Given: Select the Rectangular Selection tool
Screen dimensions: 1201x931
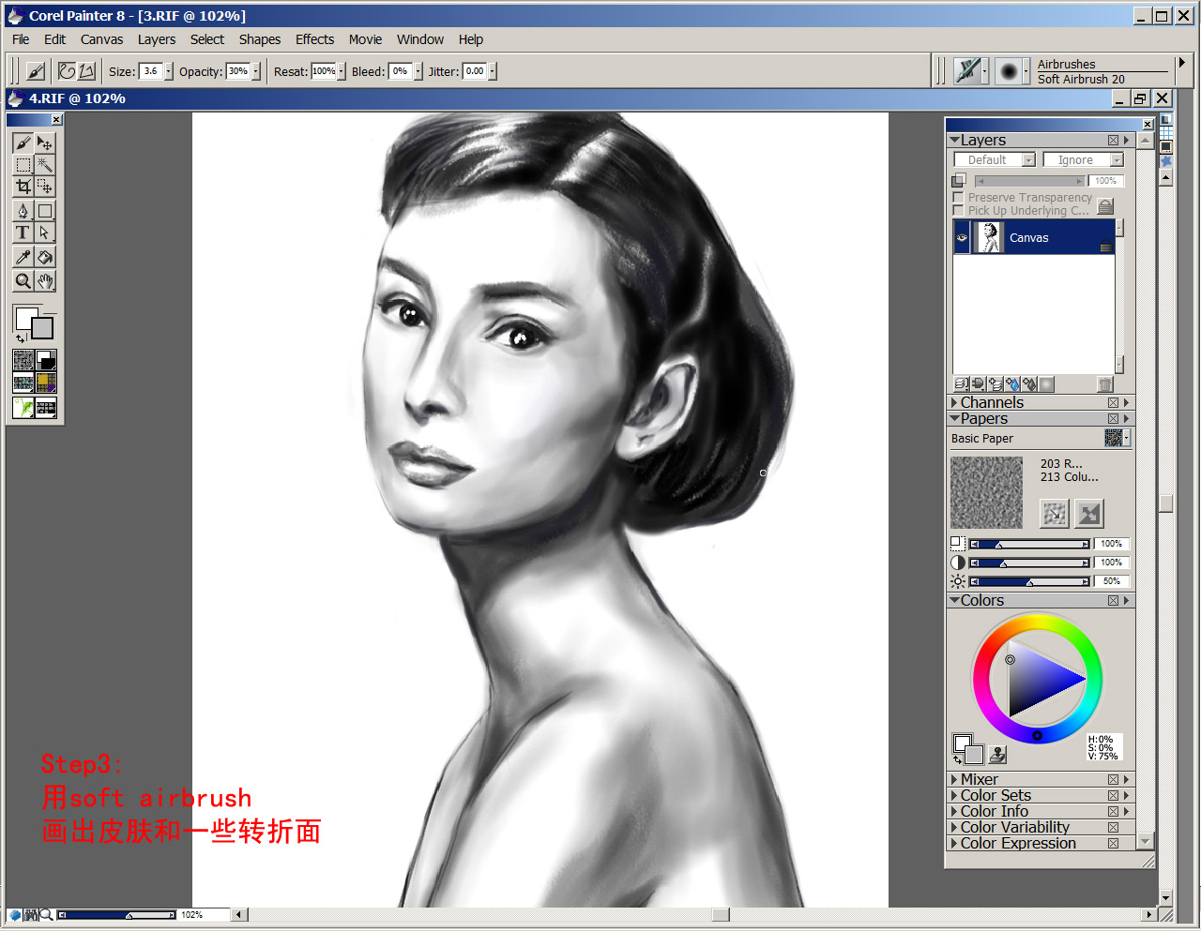Looking at the screenshot, I should point(23,165).
